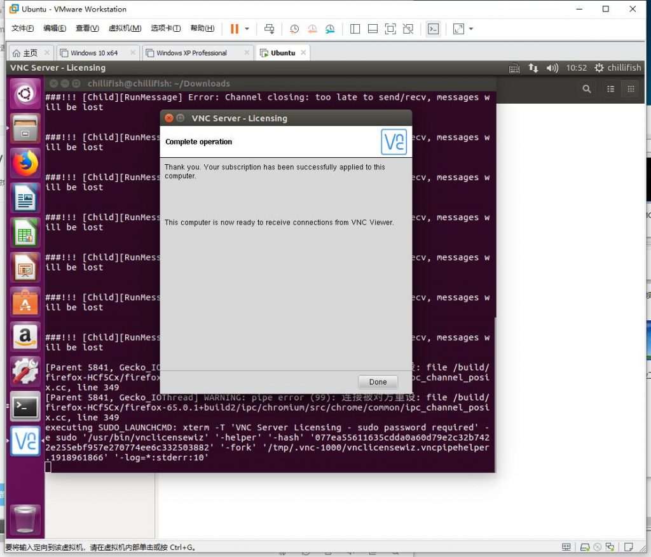
Task: Open the 文件(F) menu in VMware
Action: [x=22, y=28]
